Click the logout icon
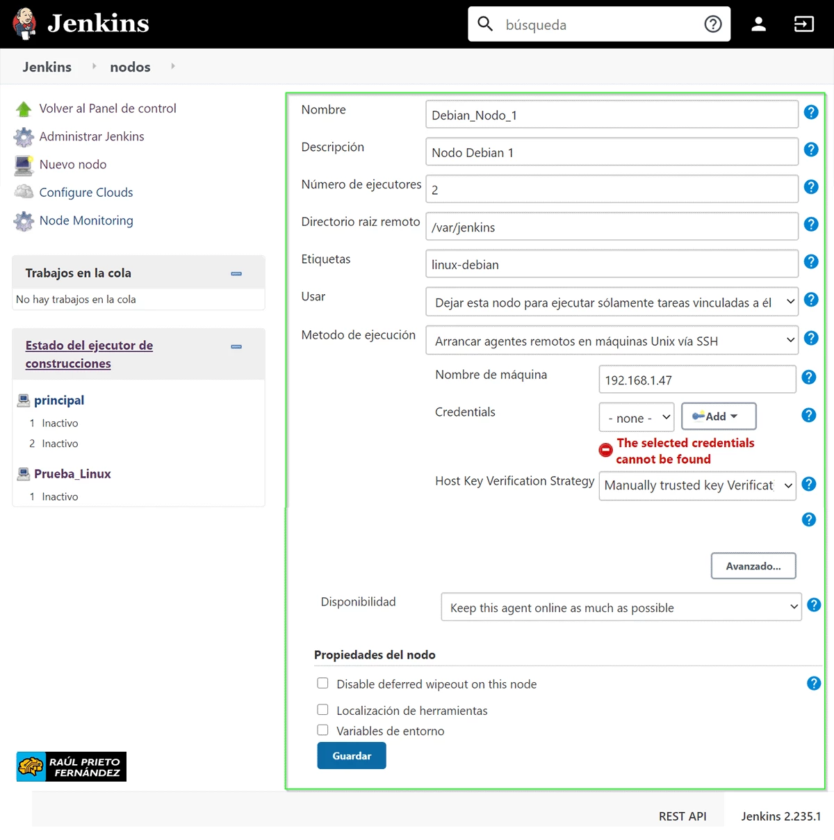This screenshot has width=834, height=840. [x=803, y=23]
